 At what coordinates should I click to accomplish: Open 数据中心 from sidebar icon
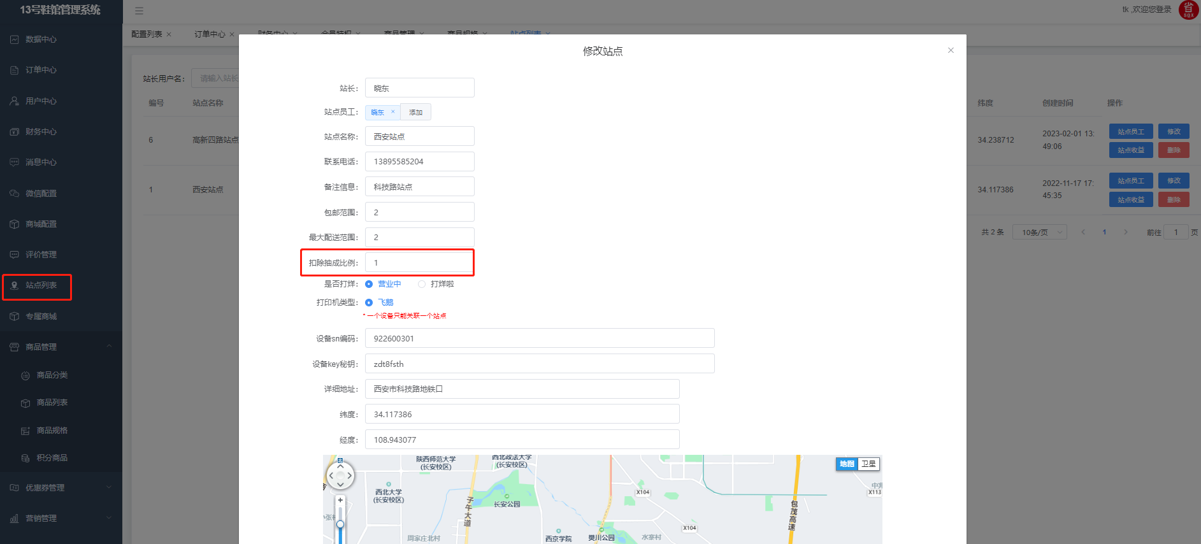coord(15,39)
